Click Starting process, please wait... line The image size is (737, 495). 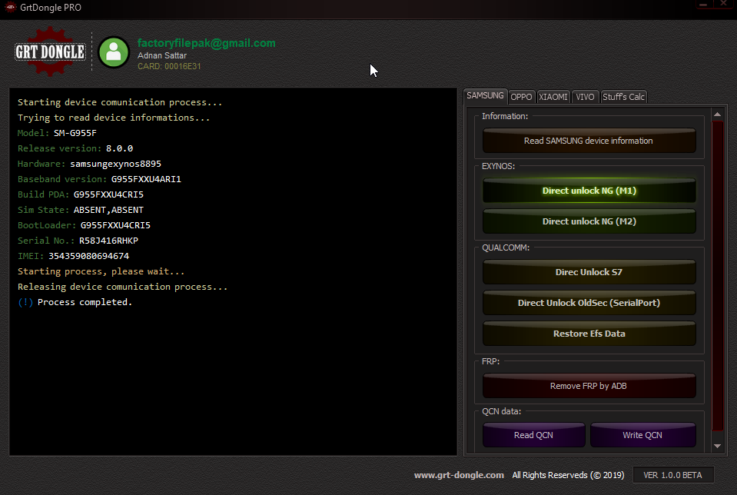[101, 271]
